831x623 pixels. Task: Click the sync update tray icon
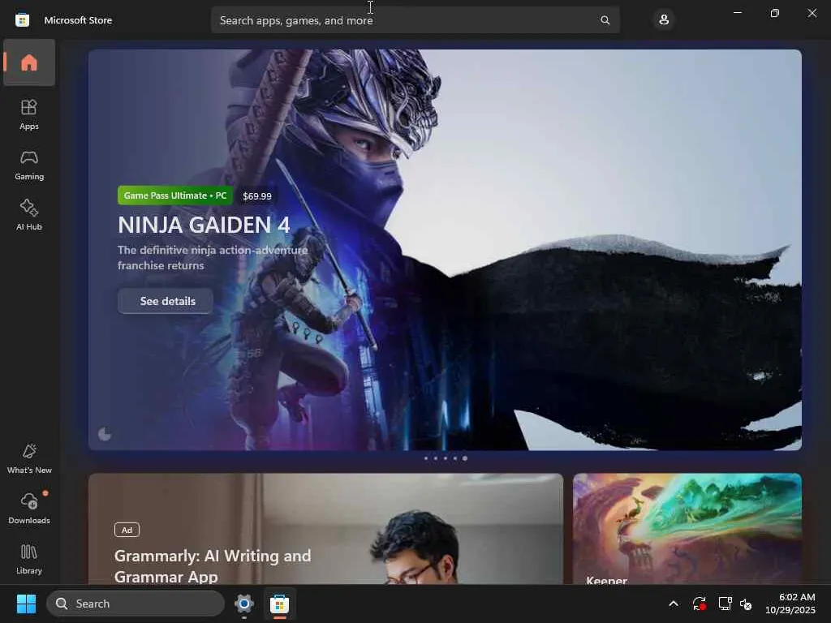[699, 604]
